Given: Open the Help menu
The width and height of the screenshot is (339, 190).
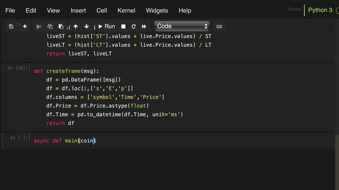Looking at the screenshot, I should [x=185, y=11].
